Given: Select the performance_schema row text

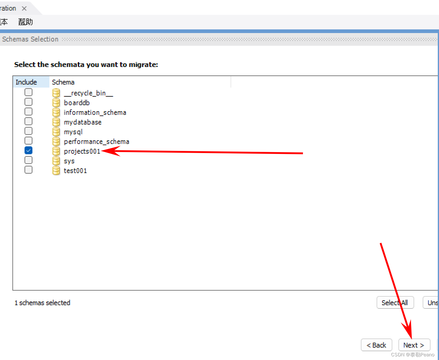Looking at the screenshot, I should pyautogui.click(x=96, y=142).
